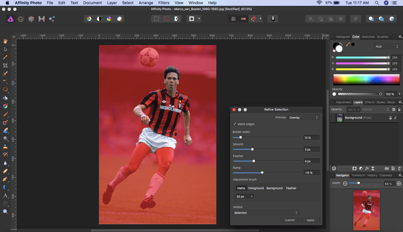This screenshot has height=232, width=403.
Task: Toggle Background layer visibility checkbox
Action: tap(395, 118)
